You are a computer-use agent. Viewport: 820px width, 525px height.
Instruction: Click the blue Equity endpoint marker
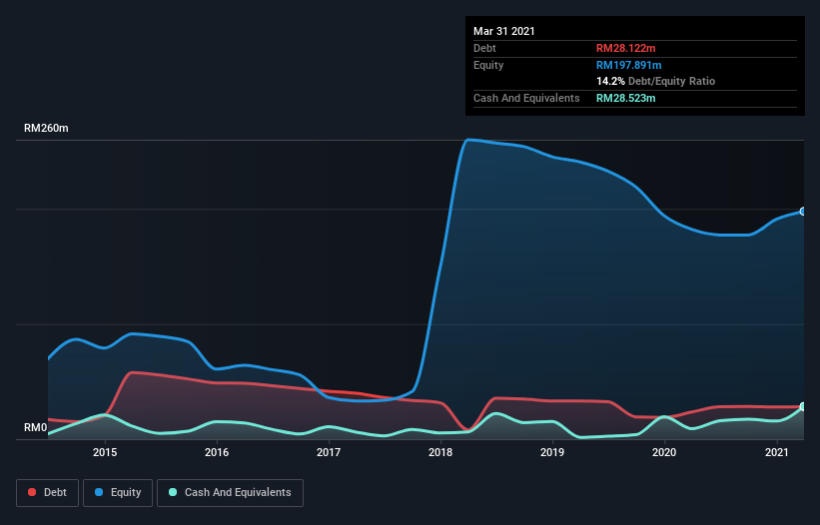click(x=803, y=212)
